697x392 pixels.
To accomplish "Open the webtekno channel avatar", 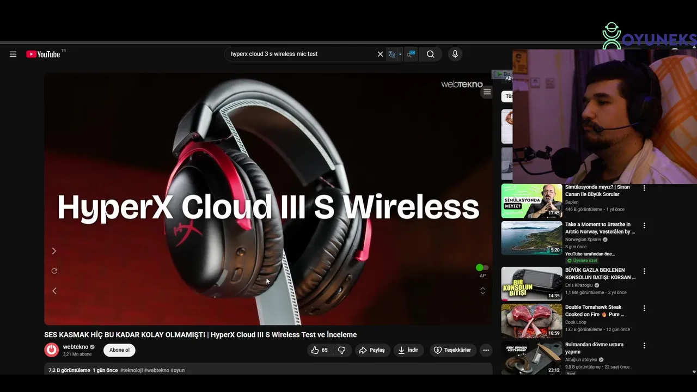I will click(52, 350).
